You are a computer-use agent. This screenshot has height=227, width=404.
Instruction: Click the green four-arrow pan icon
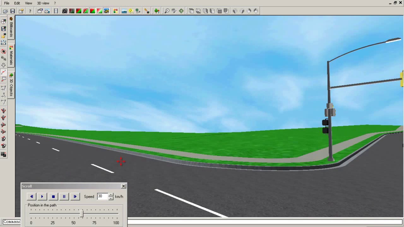[181, 11]
